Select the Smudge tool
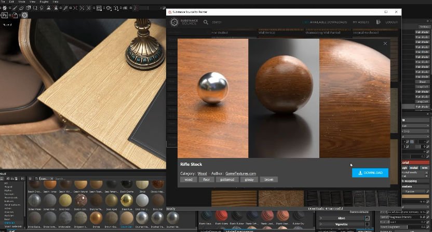The image size is (432, 232). 42,8
